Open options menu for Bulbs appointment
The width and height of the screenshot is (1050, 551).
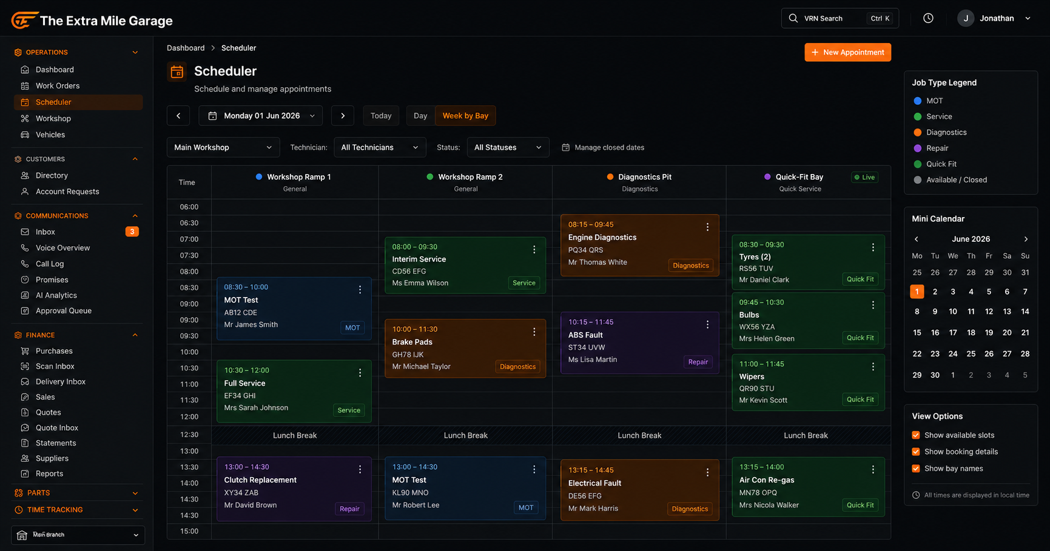873,305
